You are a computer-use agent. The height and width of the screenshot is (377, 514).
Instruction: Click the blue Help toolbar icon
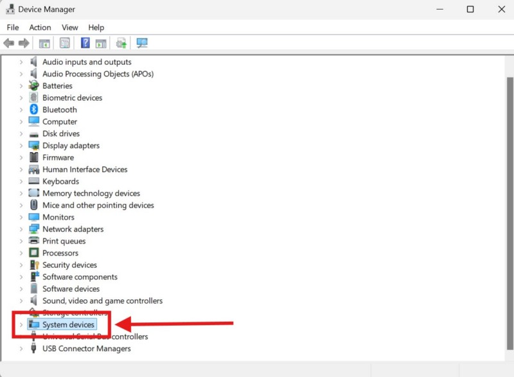[x=85, y=43]
